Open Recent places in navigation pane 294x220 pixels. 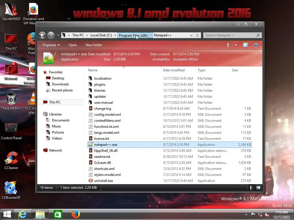click(x=62, y=90)
